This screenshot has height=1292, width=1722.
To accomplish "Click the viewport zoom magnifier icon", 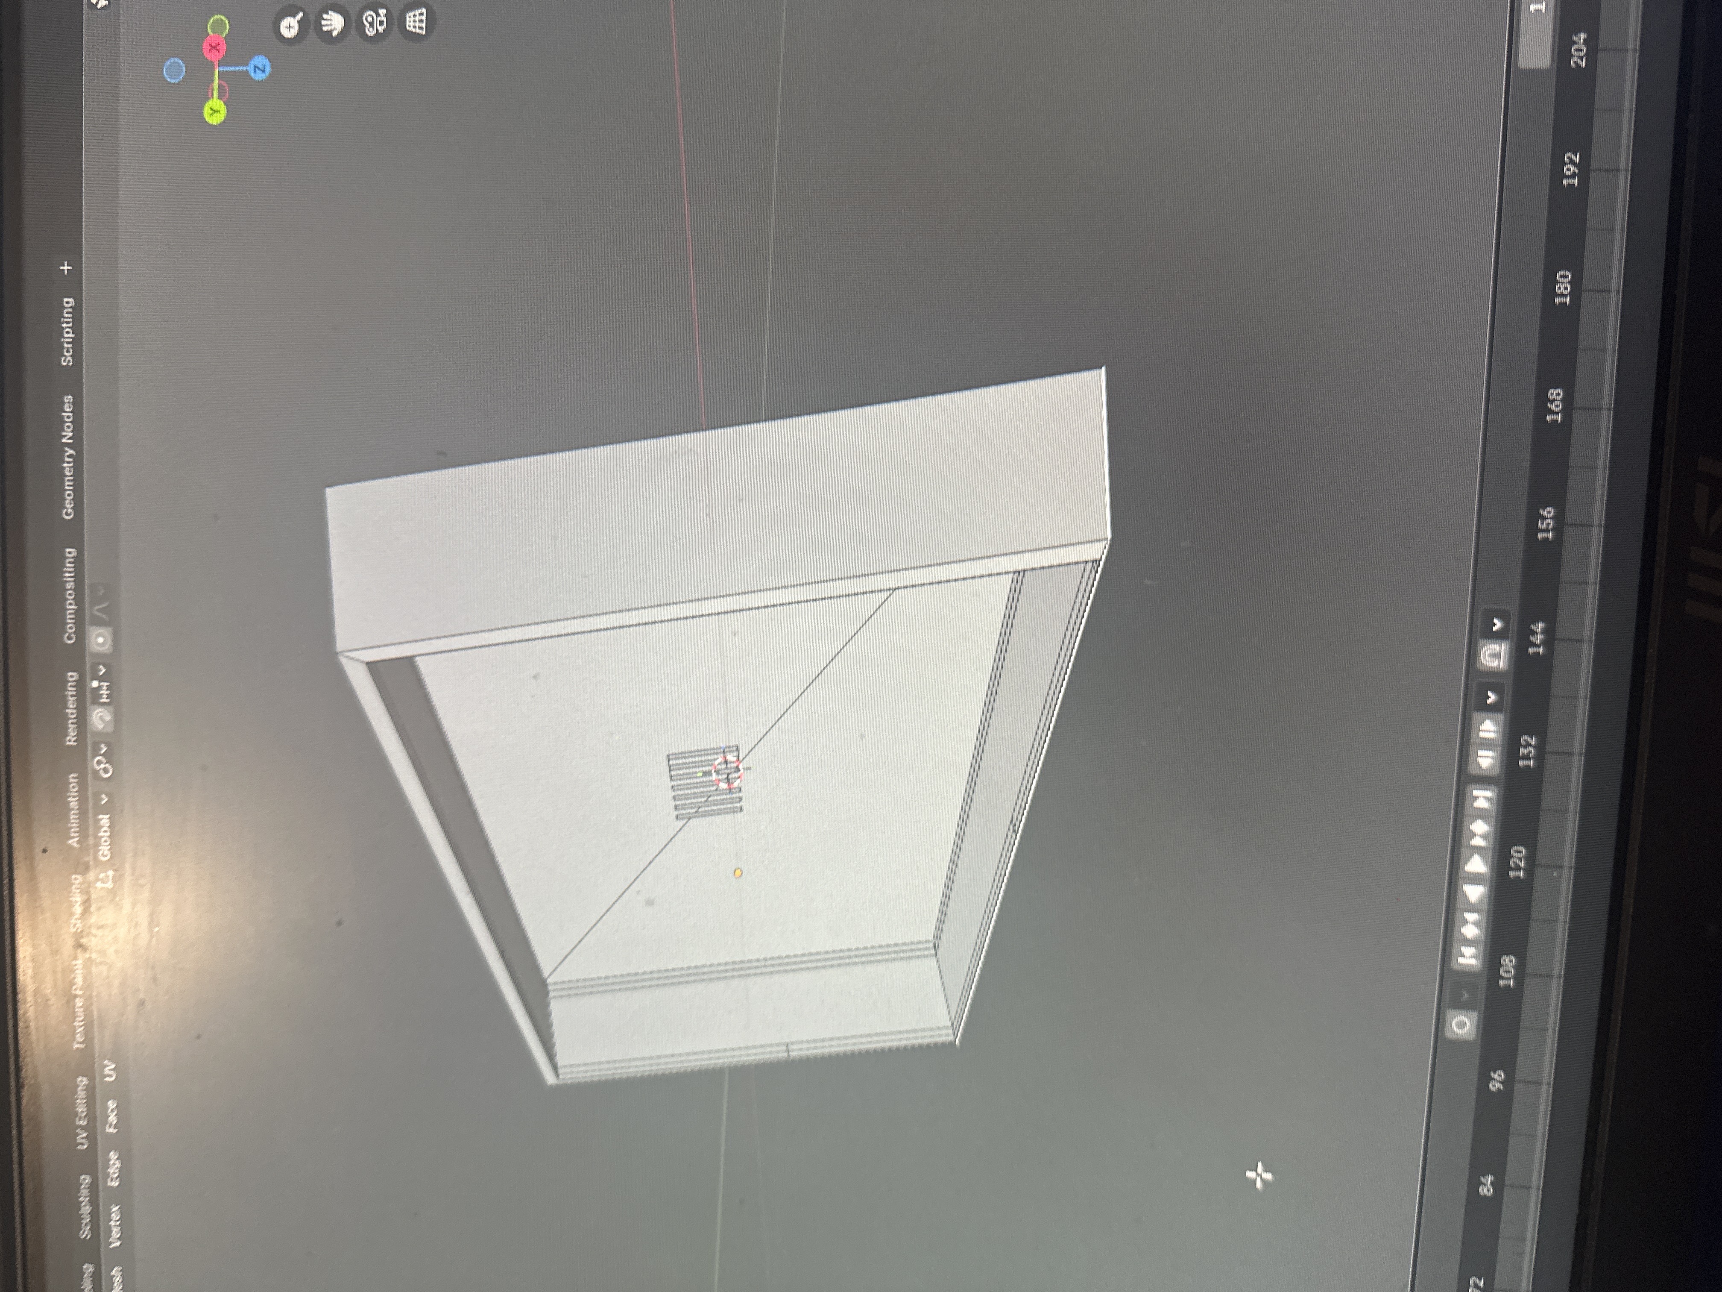I will (x=291, y=26).
